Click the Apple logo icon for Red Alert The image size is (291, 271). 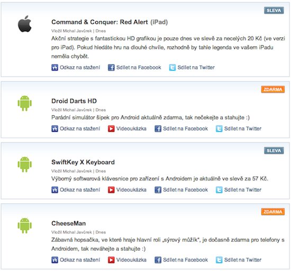25,24
